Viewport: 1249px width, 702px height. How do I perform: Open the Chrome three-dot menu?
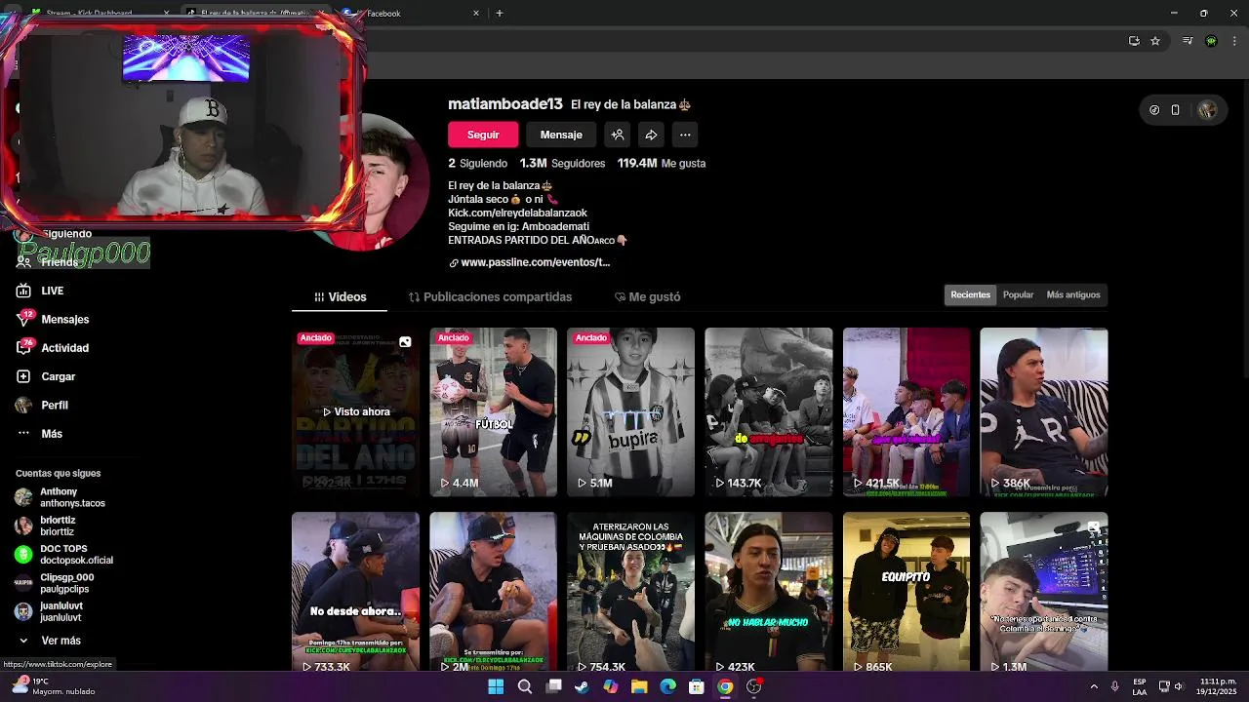pos(1235,41)
